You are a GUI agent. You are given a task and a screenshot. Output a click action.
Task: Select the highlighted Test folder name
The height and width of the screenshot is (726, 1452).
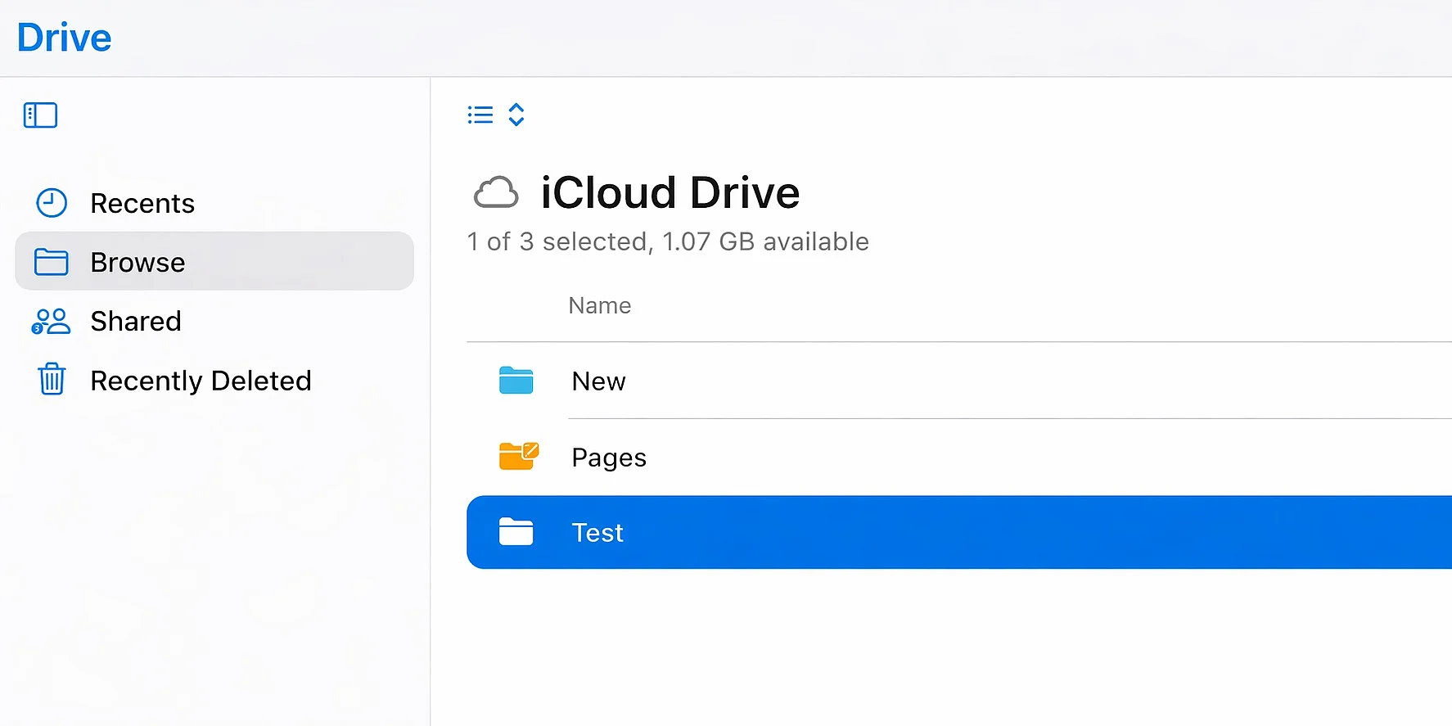[x=597, y=533]
